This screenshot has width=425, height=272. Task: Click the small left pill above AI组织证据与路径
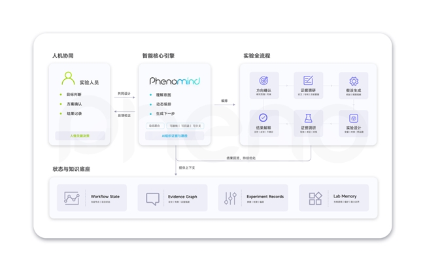[x=155, y=126]
